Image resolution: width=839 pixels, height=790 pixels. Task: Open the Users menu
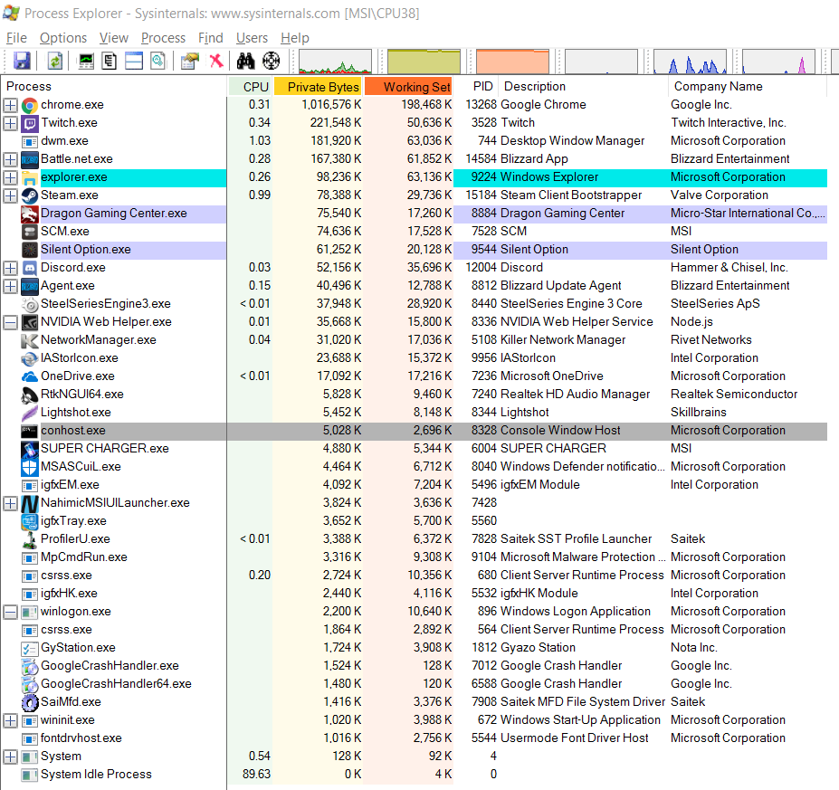click(252, 38)
